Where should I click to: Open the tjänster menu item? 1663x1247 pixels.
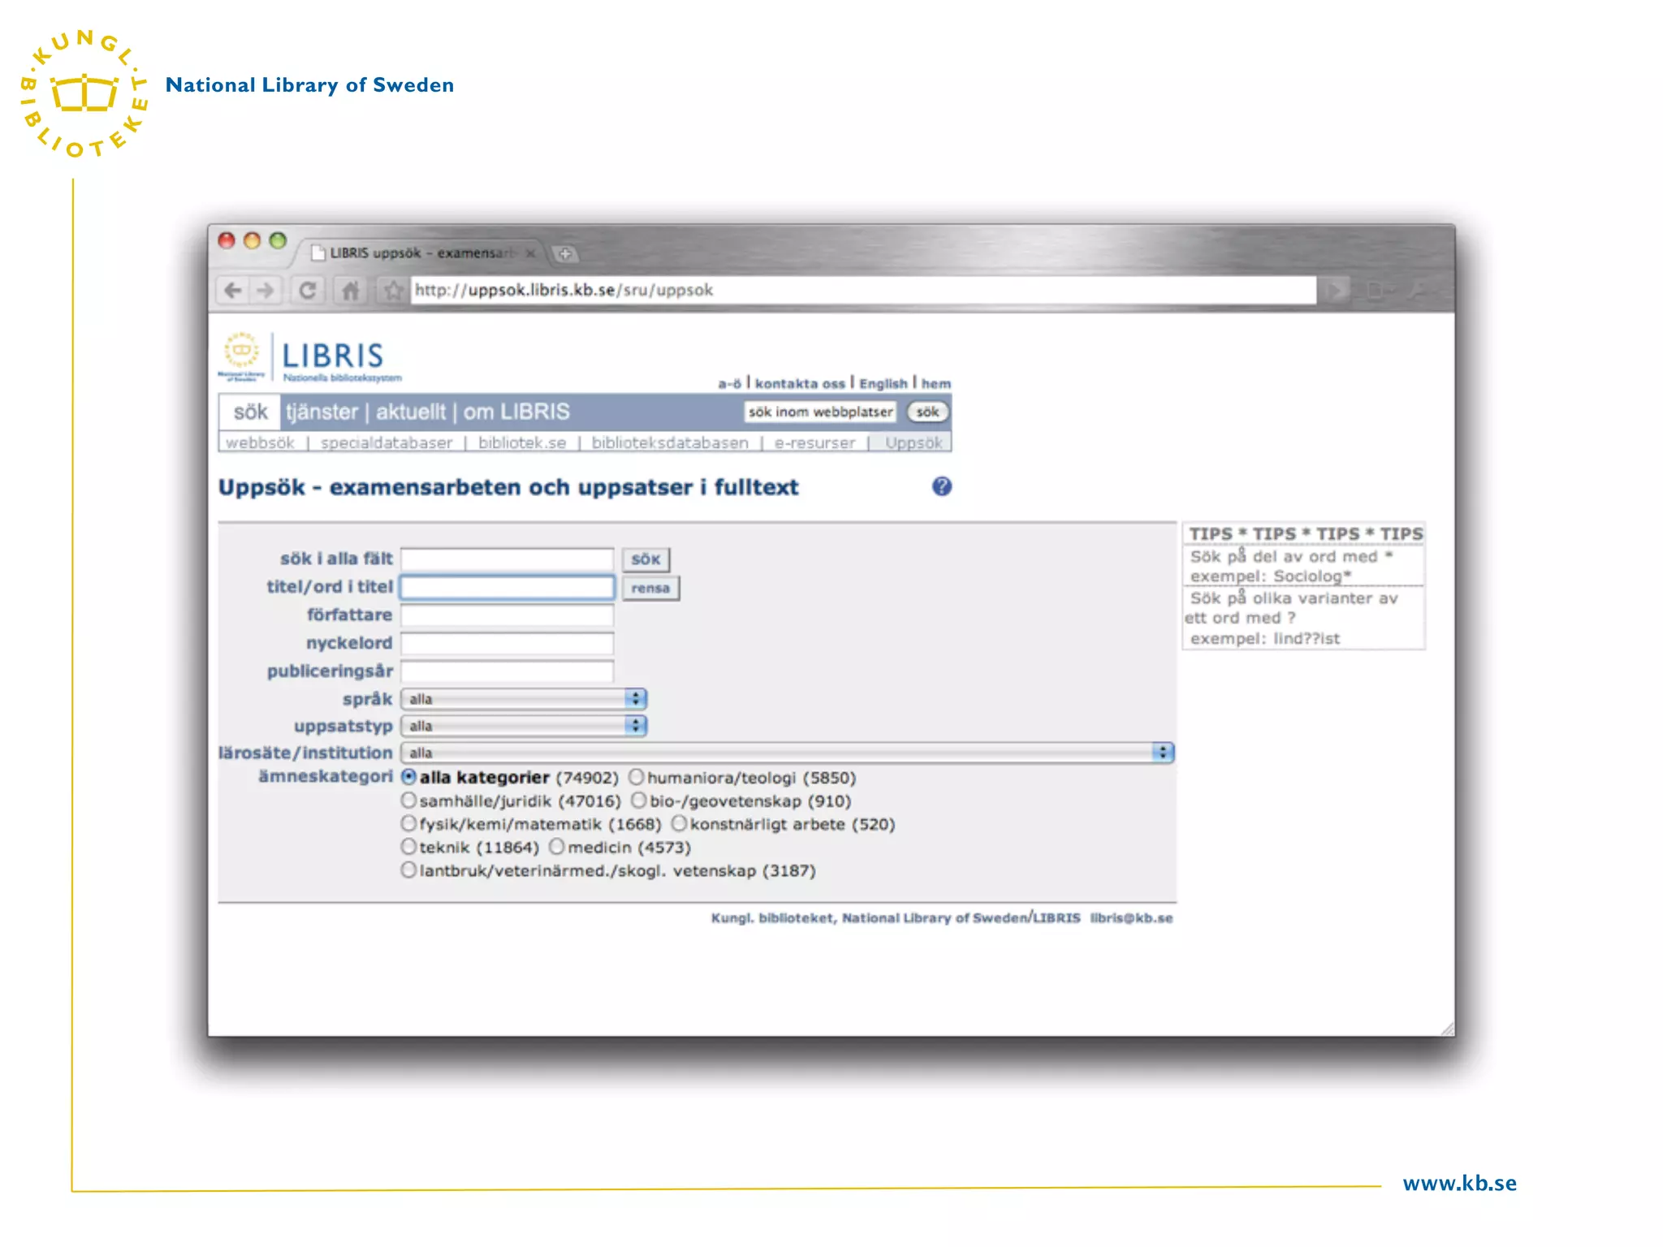coord(322,412)
